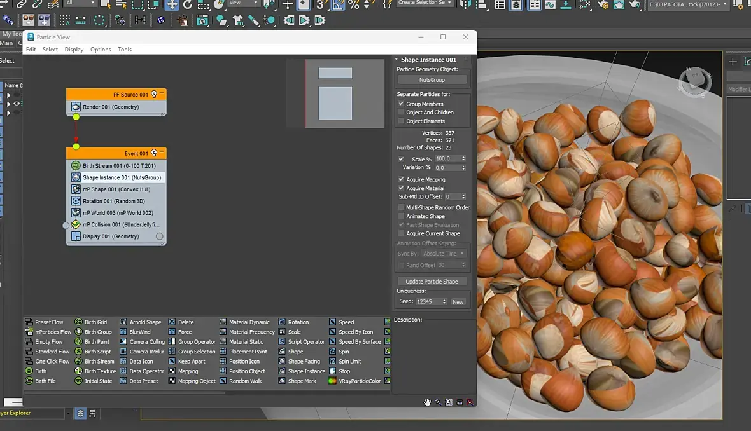Viewport: 751px width, 431px height.
Task: Click the Pan hand tool in Particle View
Action: pos(428,402)
